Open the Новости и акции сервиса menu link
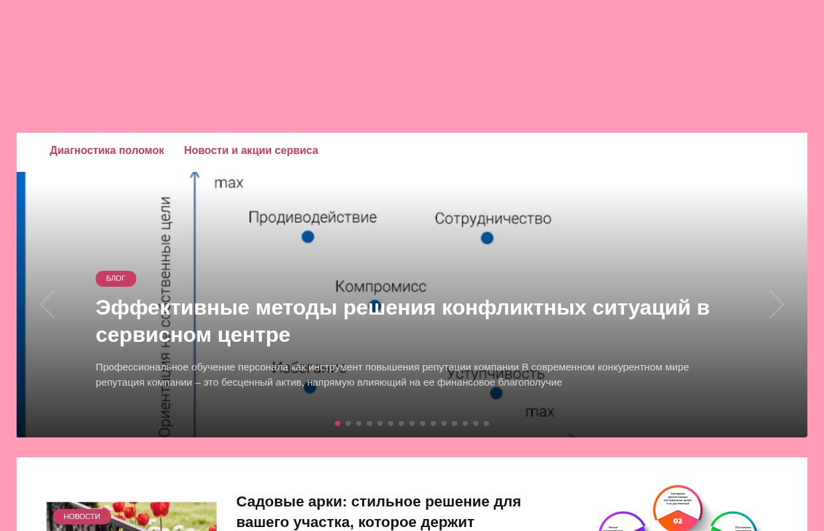 [251, 151]
